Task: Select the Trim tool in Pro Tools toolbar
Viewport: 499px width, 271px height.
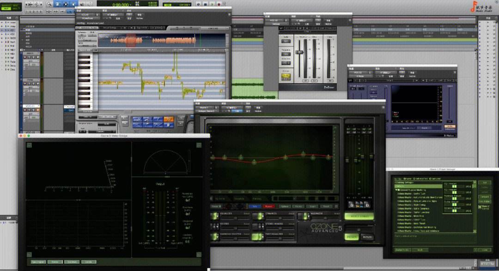Action: pos(58,4)
